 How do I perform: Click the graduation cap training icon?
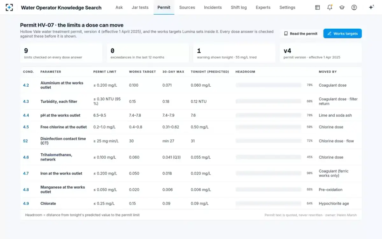[x=342, y=7]
